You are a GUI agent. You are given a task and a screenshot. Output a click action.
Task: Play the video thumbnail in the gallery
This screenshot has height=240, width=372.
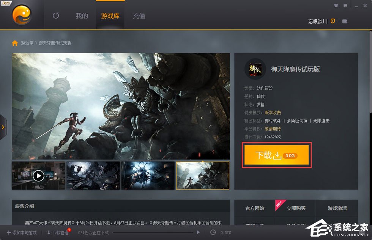tap(38, 175)
